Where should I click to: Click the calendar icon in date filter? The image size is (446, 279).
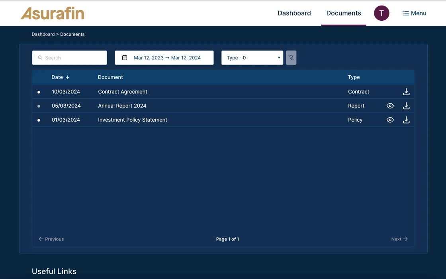tap(125, 58)
